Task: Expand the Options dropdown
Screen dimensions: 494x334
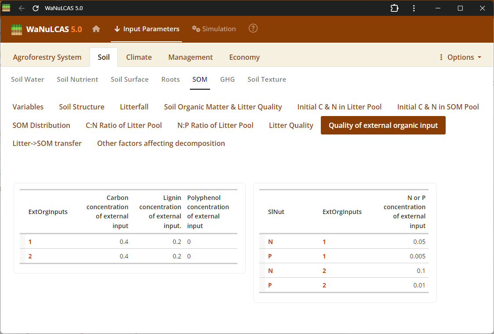Action: [460, 57]
